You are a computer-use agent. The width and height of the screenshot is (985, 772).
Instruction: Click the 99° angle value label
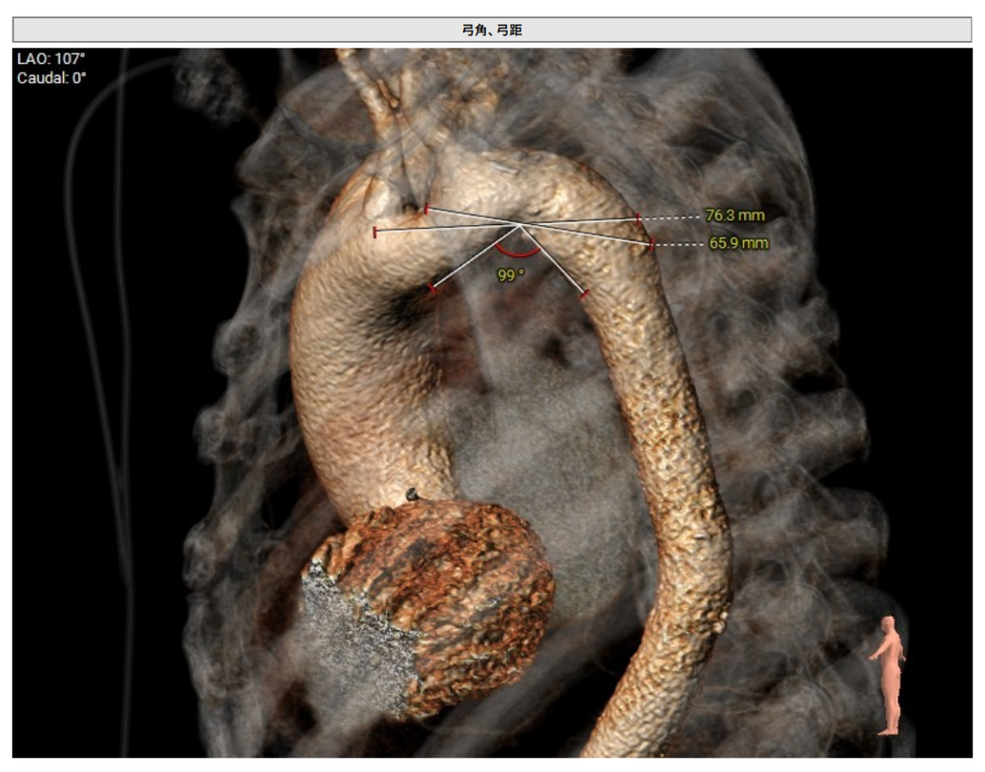(x=511, y=274)
